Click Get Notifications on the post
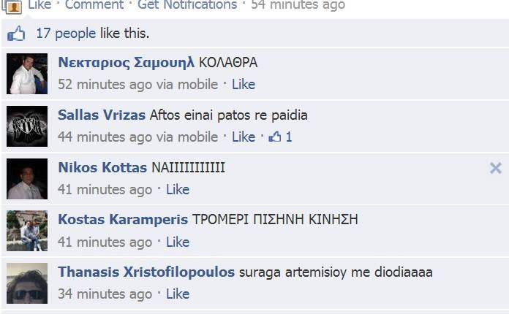 187,5
